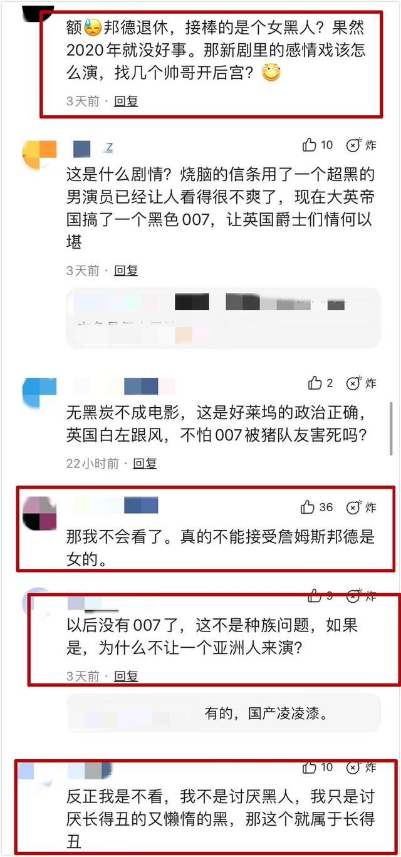Click 回复 under the 黑色 007 comment

pyautogui.click(x=126, y=271)
